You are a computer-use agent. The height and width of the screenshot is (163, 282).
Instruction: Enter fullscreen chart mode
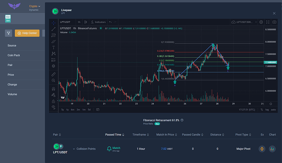click(268, 22)
